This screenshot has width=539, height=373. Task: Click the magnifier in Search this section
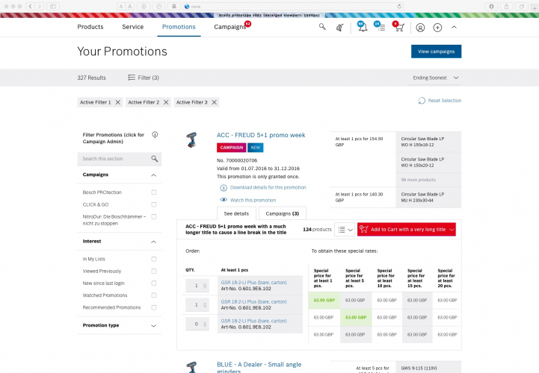pyautogui.click(x=154, y=159)
